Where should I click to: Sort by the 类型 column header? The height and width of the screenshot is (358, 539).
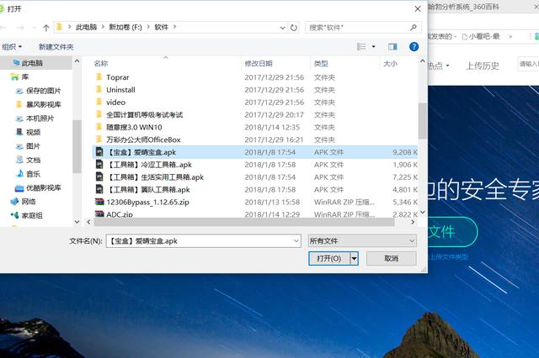321,63
